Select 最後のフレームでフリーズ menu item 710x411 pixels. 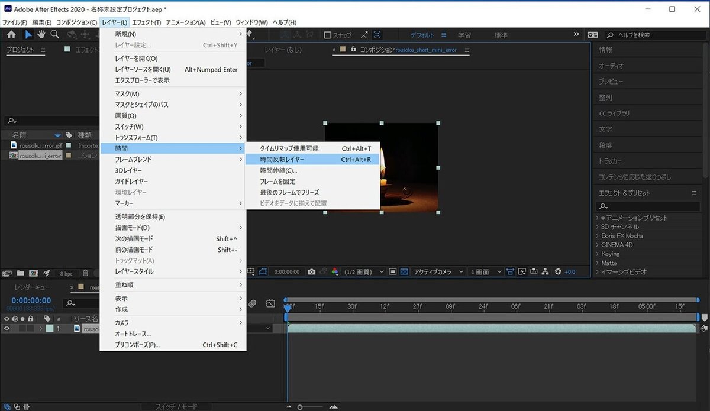tap(312, 192)
